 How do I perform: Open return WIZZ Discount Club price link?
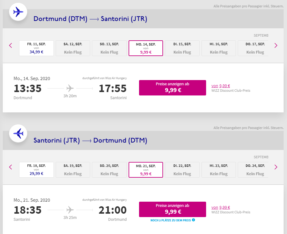[221, 208]
